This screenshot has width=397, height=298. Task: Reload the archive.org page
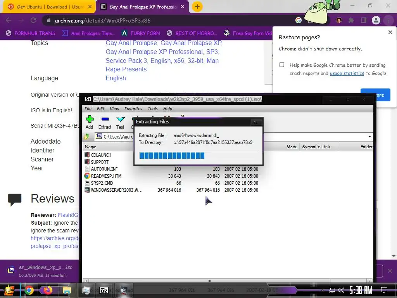33,20
